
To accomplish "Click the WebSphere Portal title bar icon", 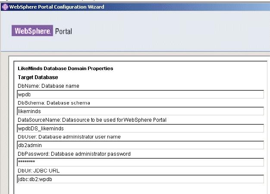I will click(5, 7).
